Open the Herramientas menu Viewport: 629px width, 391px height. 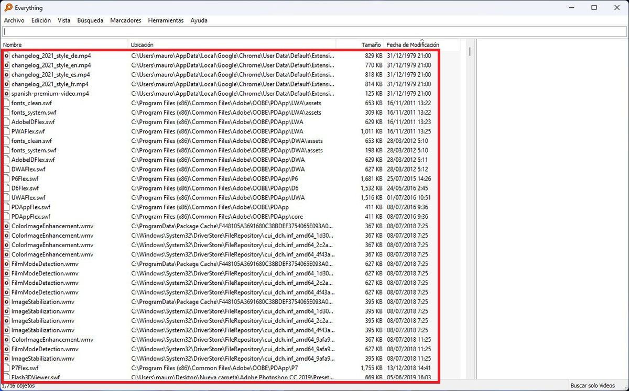click(166, 20)
